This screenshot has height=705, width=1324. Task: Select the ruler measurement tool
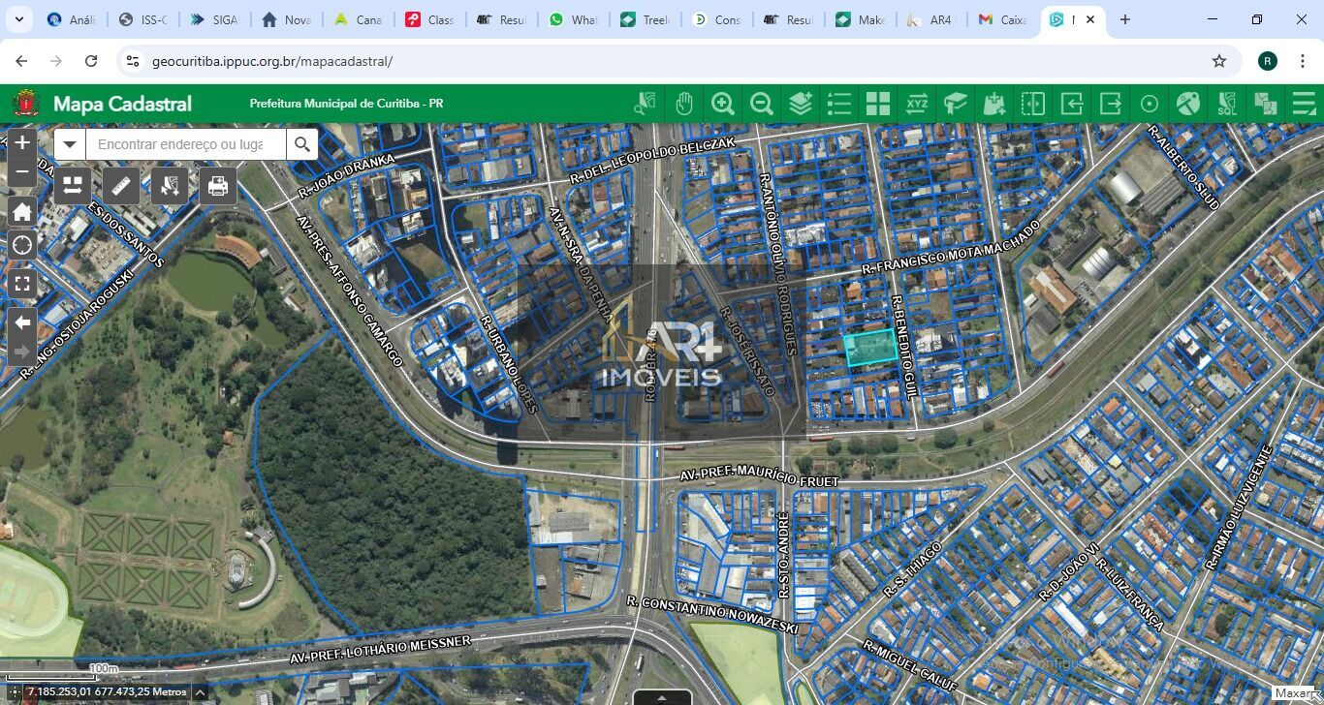(x=121, y=185)
